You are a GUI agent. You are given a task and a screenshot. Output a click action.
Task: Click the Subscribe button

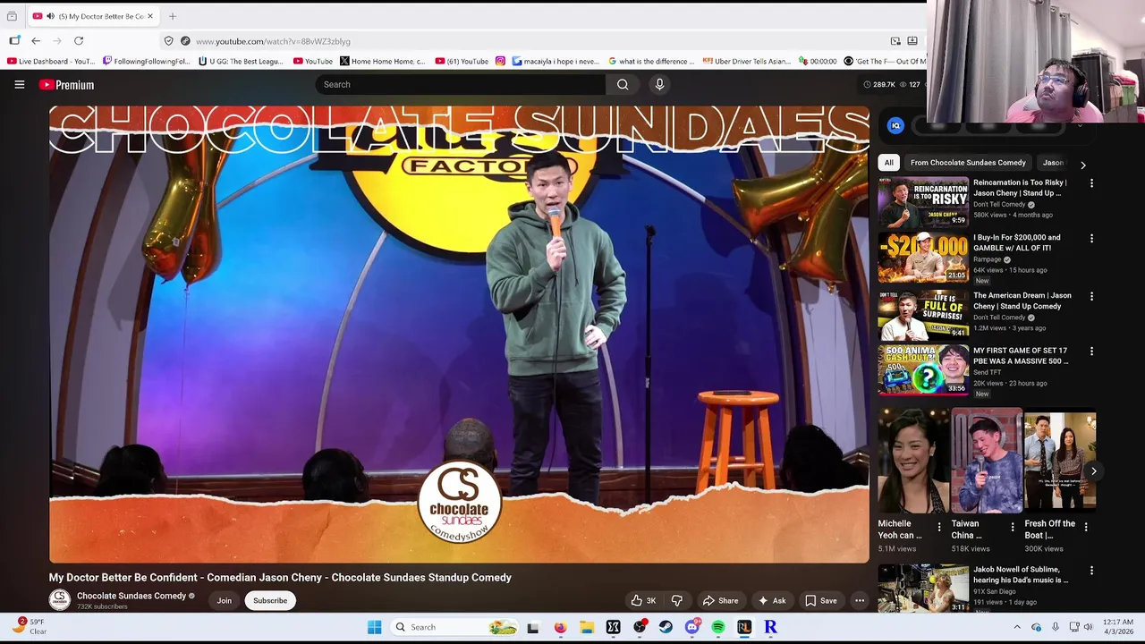coord(270,601)
